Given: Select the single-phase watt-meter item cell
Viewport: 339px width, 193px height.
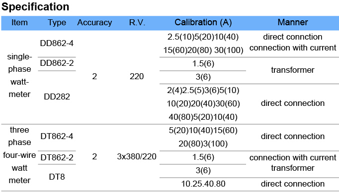Looking at the screenshot, I should click(x=19, y=76).
